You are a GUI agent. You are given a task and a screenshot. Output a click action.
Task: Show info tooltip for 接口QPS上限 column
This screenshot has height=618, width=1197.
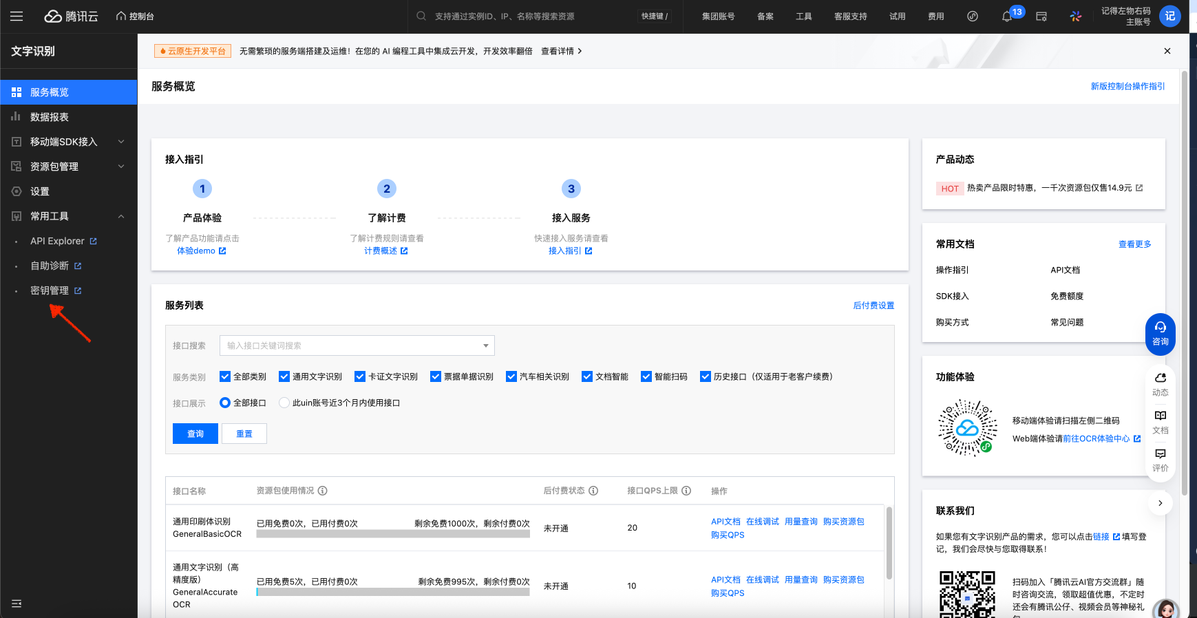(686, 491)
